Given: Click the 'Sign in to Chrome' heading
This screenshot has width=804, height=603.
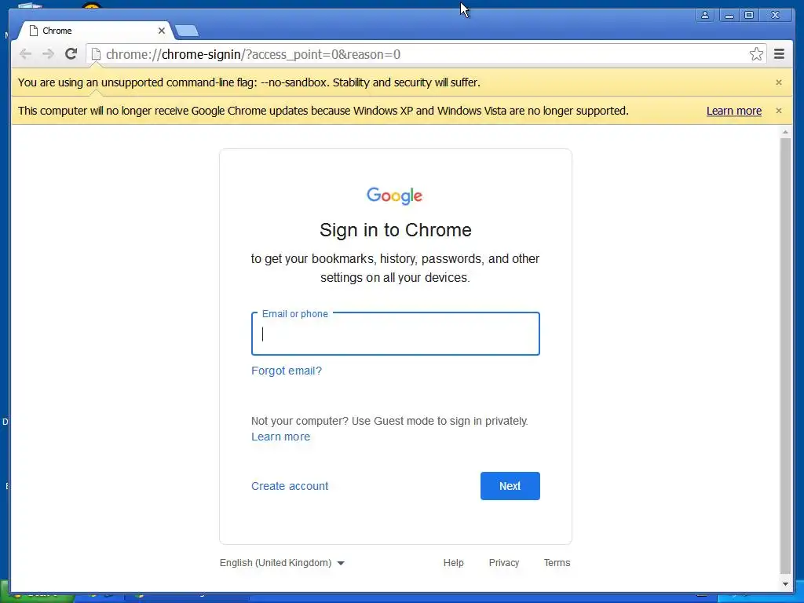Looking at the screenshot, I should (x=396, y=230).
